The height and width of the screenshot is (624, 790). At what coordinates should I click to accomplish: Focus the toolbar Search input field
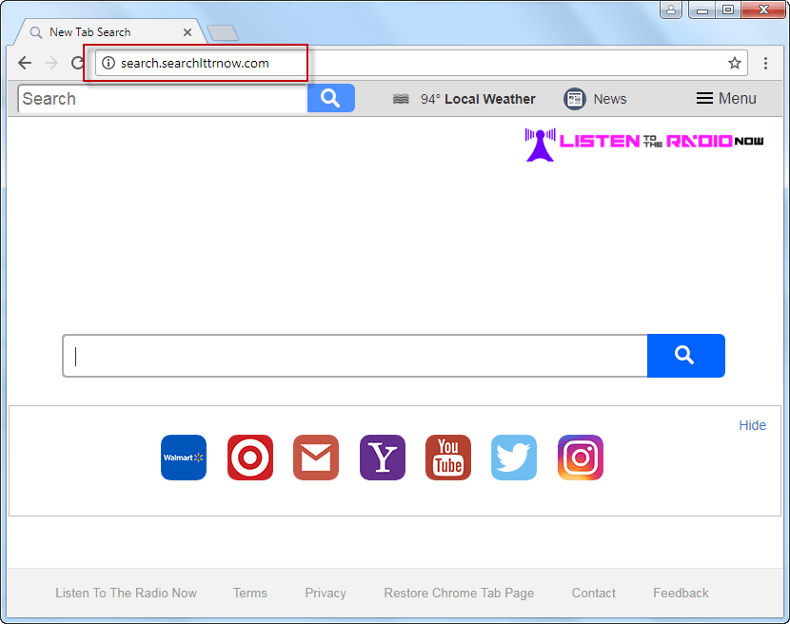coord(162,99)
